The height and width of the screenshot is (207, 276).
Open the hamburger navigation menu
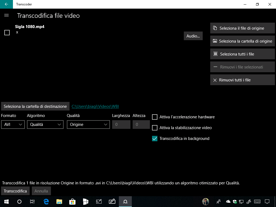pos(6,15)
